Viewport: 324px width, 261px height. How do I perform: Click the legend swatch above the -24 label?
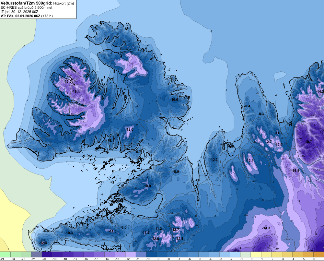point(5,254)
